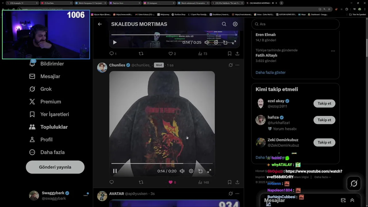Screen dimensions: 368x207
Task: Reply to the Chunlies hoodie post
Action: tap(112, 182)
